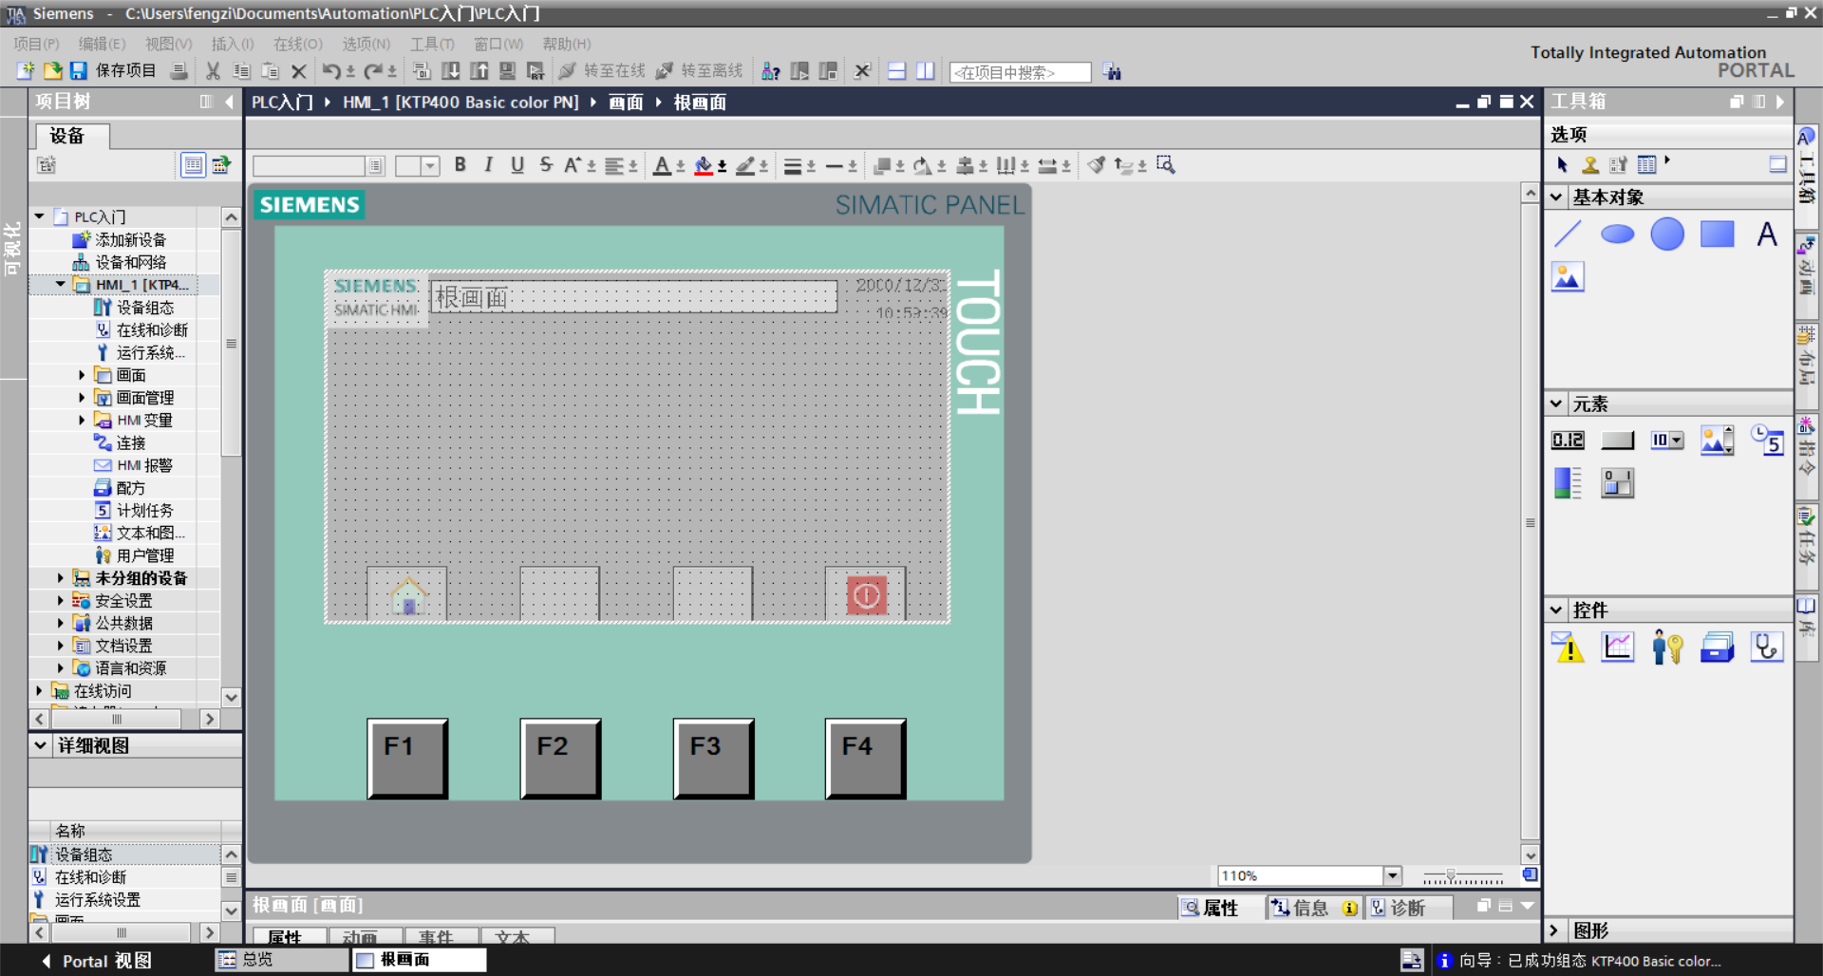Pick the Bar element
The height and width of the screenshot is (976, 1823).
(1568, 482)
